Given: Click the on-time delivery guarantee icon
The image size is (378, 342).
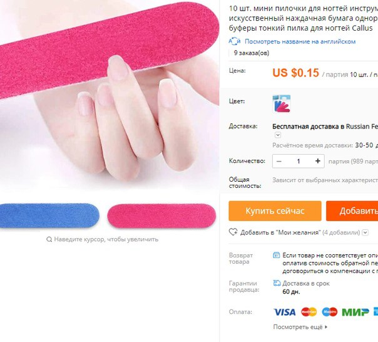Looking at the screenshot, I should coord(277,283).
